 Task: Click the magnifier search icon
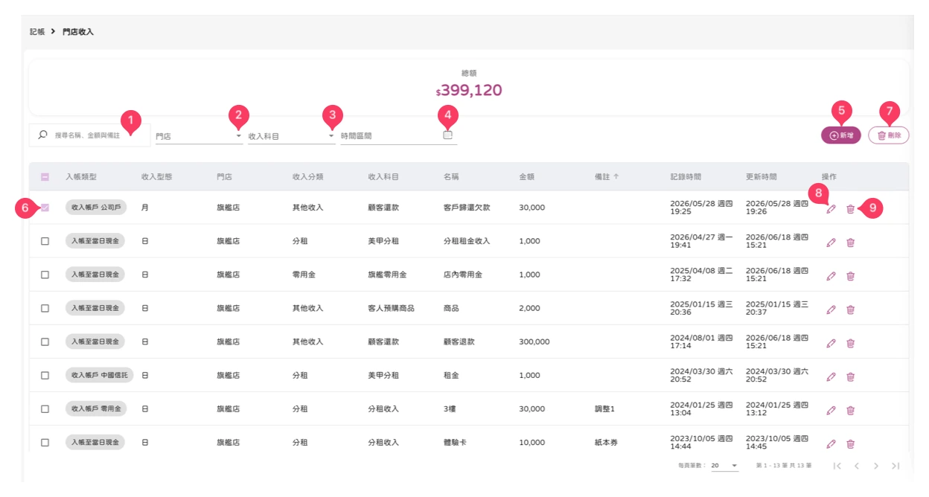click(x=42, y=135)
